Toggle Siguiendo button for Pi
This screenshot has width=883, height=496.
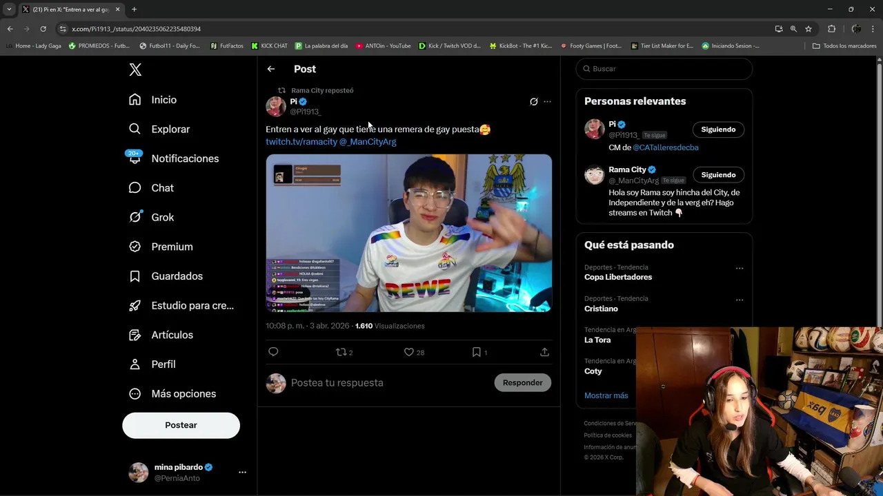coord(718,130)
